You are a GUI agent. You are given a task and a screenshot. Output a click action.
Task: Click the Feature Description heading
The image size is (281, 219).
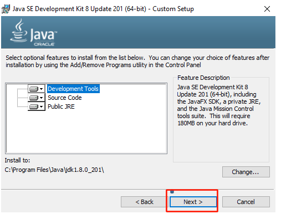(203, 78)
